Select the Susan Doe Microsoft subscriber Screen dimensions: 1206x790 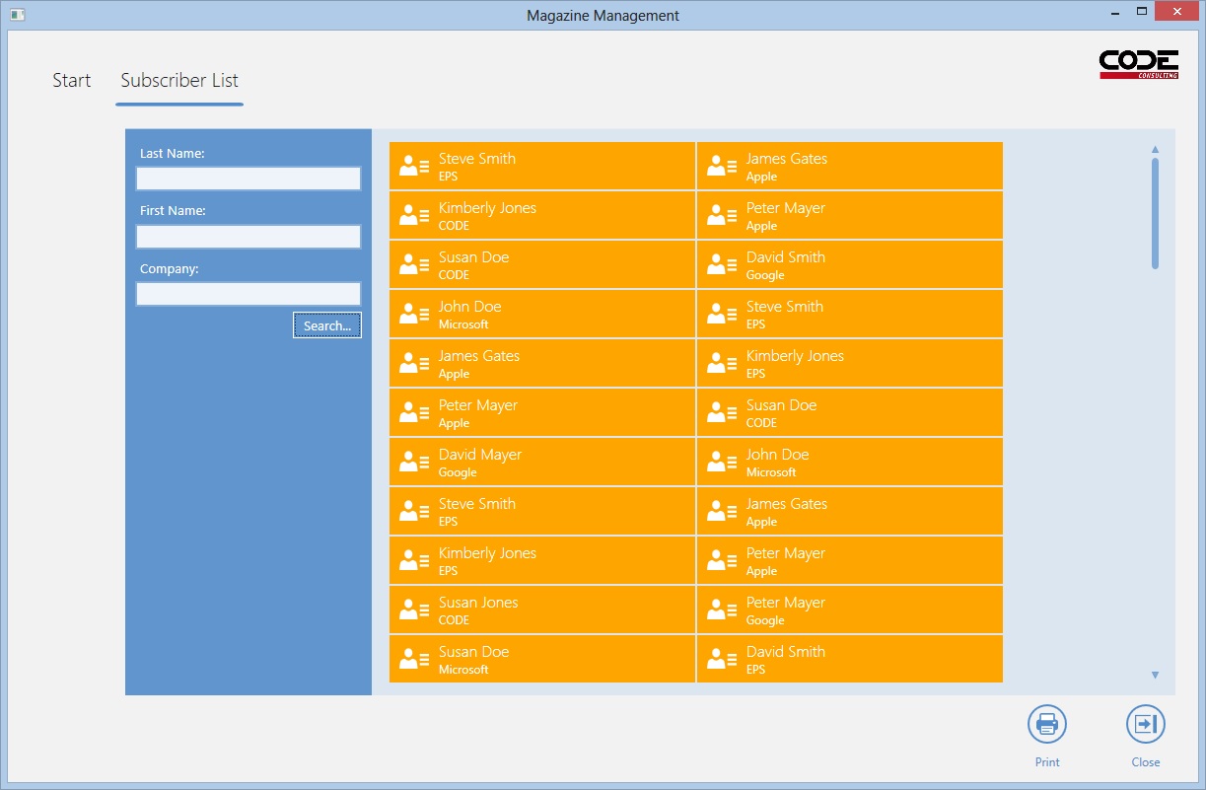click(x=542, y=659)
